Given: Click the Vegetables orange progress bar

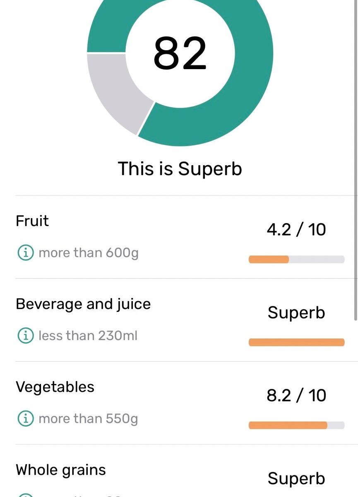Looking at the screenshot, I should (296, 425).
